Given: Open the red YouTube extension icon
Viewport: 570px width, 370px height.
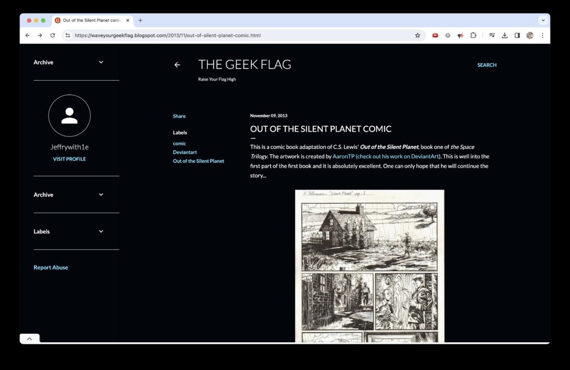Looking at the screenshot, I should (x=435, y=35).
